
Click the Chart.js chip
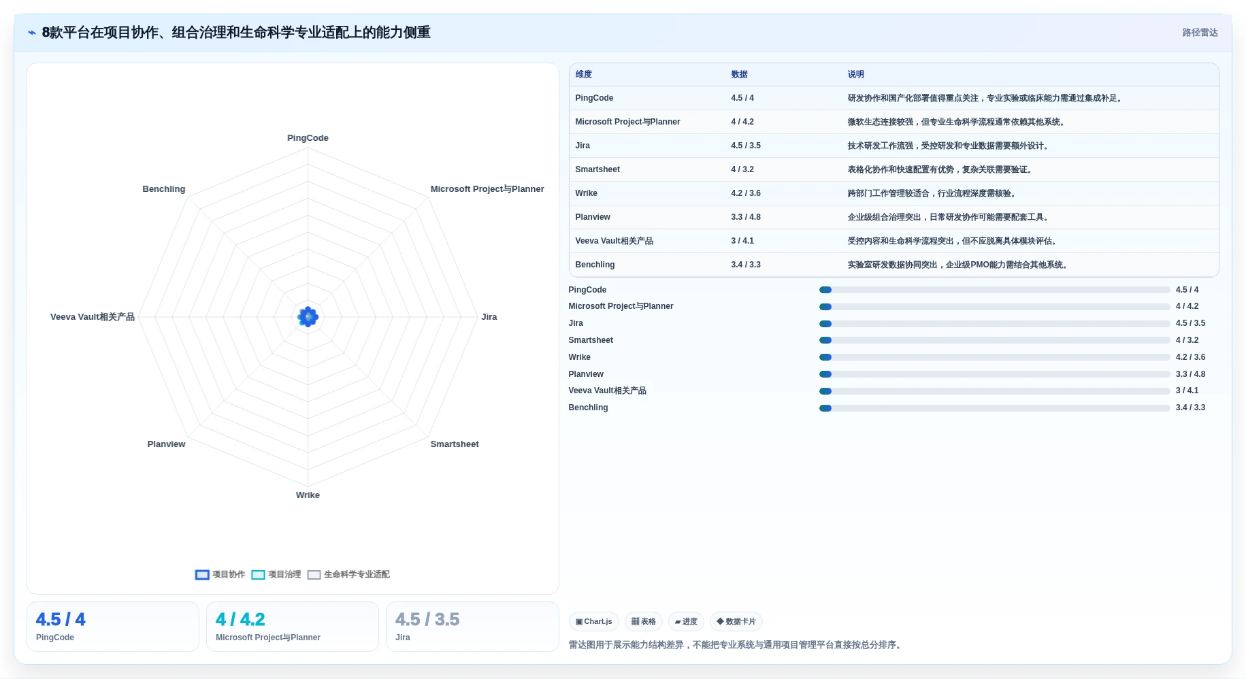pos(593,622)
